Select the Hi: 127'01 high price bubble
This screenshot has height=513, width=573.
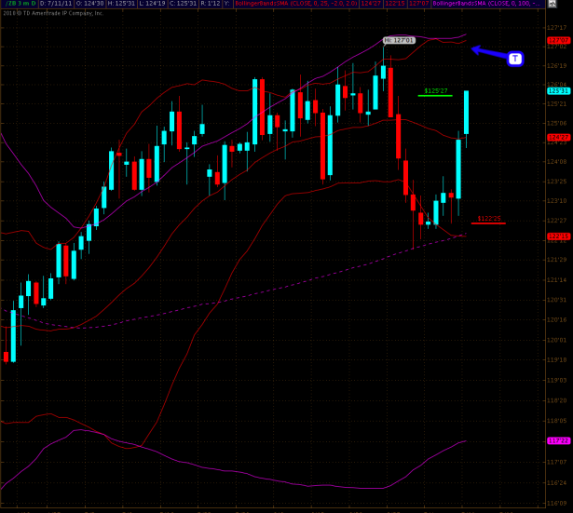pos(397,41)
